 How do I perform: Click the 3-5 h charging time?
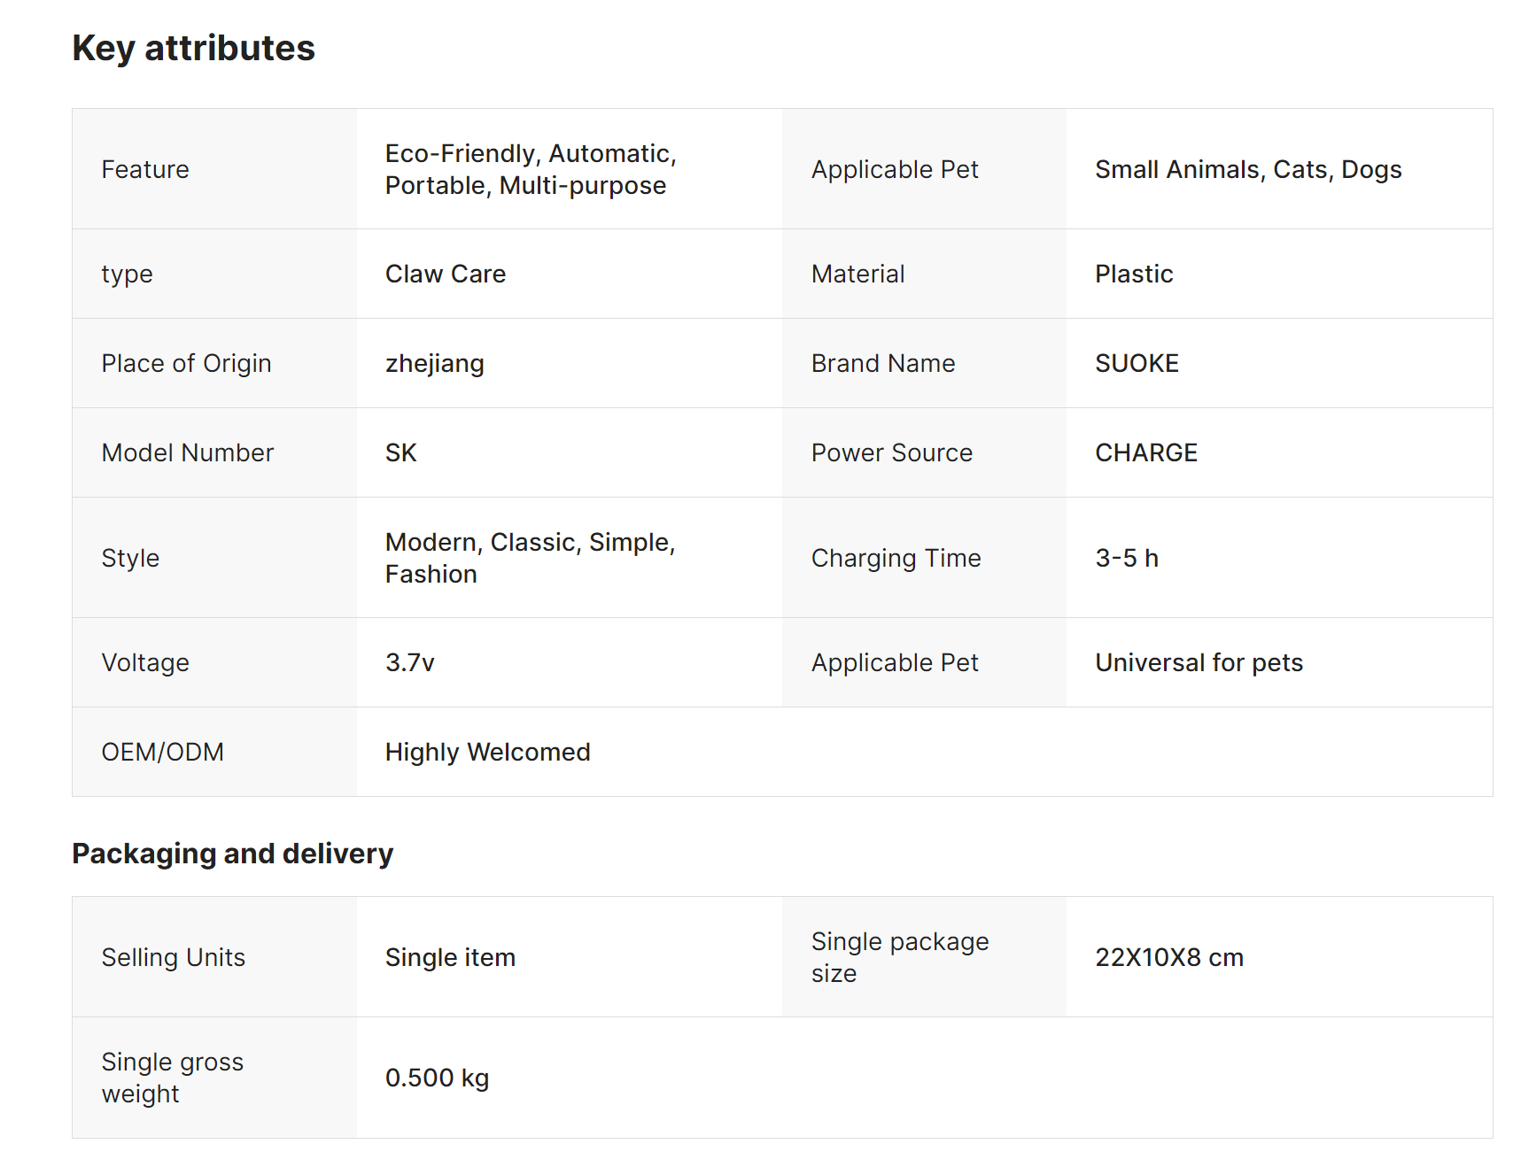tap(1126, 558)
